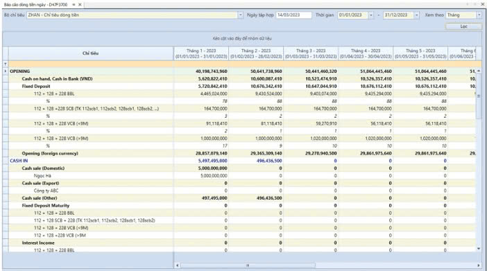Pin the report tab using pin icon
487x271 pixels.
tap(74, 5)
